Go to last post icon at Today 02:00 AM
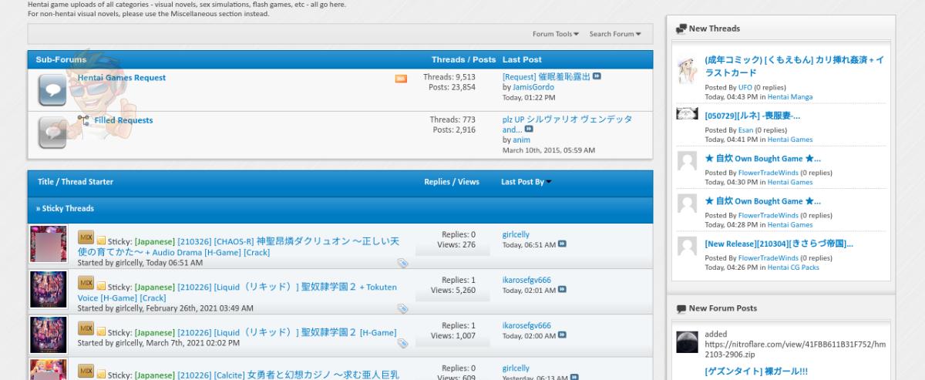Image resolution: width=925 pixels, height=380 pixels. tap(562, 336)
